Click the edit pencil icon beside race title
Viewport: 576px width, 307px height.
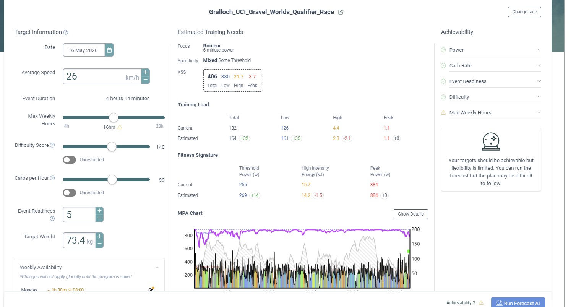click(x=341, y=12)
